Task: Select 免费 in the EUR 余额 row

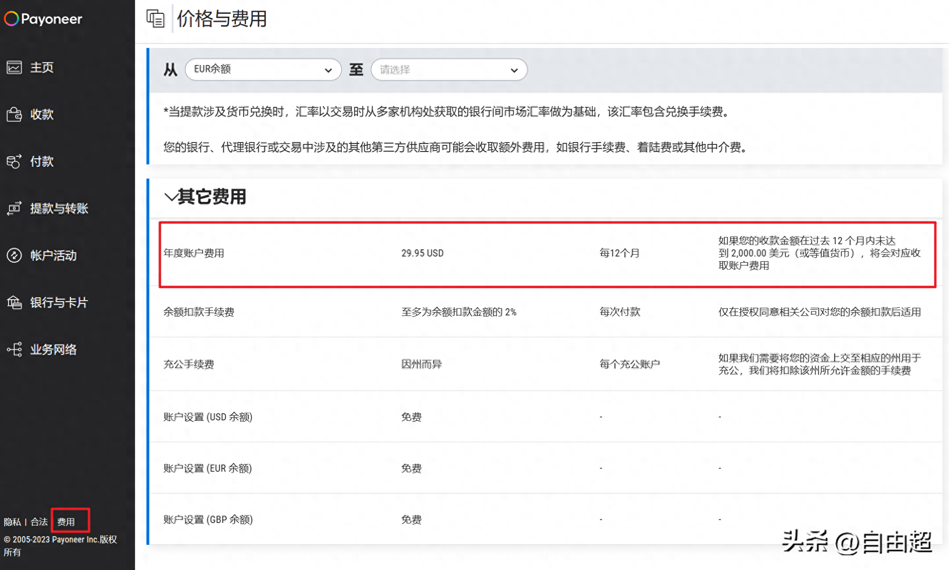Action: point(411,468)
